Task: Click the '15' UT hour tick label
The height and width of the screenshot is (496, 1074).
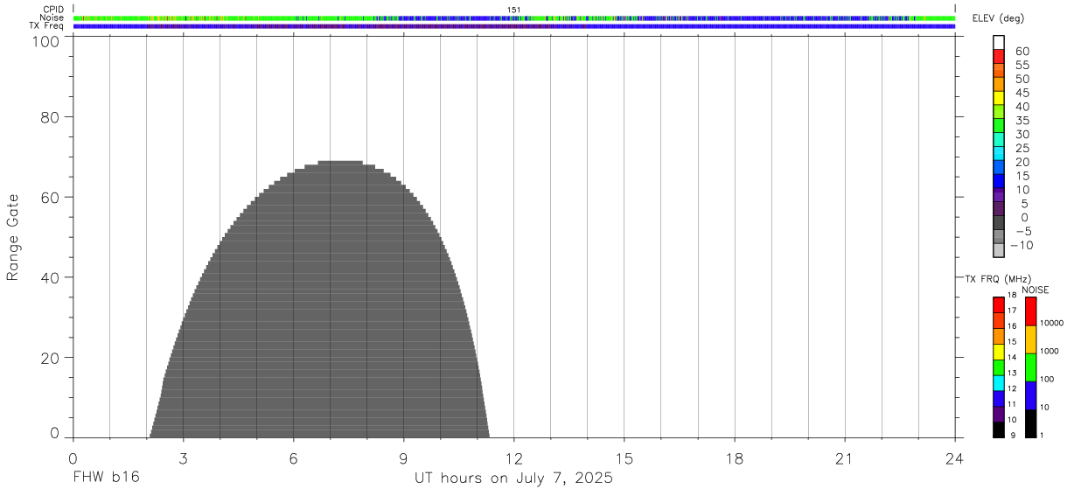Action: (x=624, y=458)
